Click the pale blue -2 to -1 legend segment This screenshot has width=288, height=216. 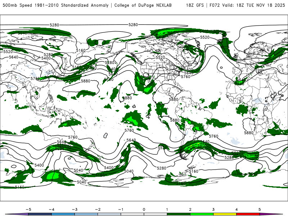coord(109,214)
